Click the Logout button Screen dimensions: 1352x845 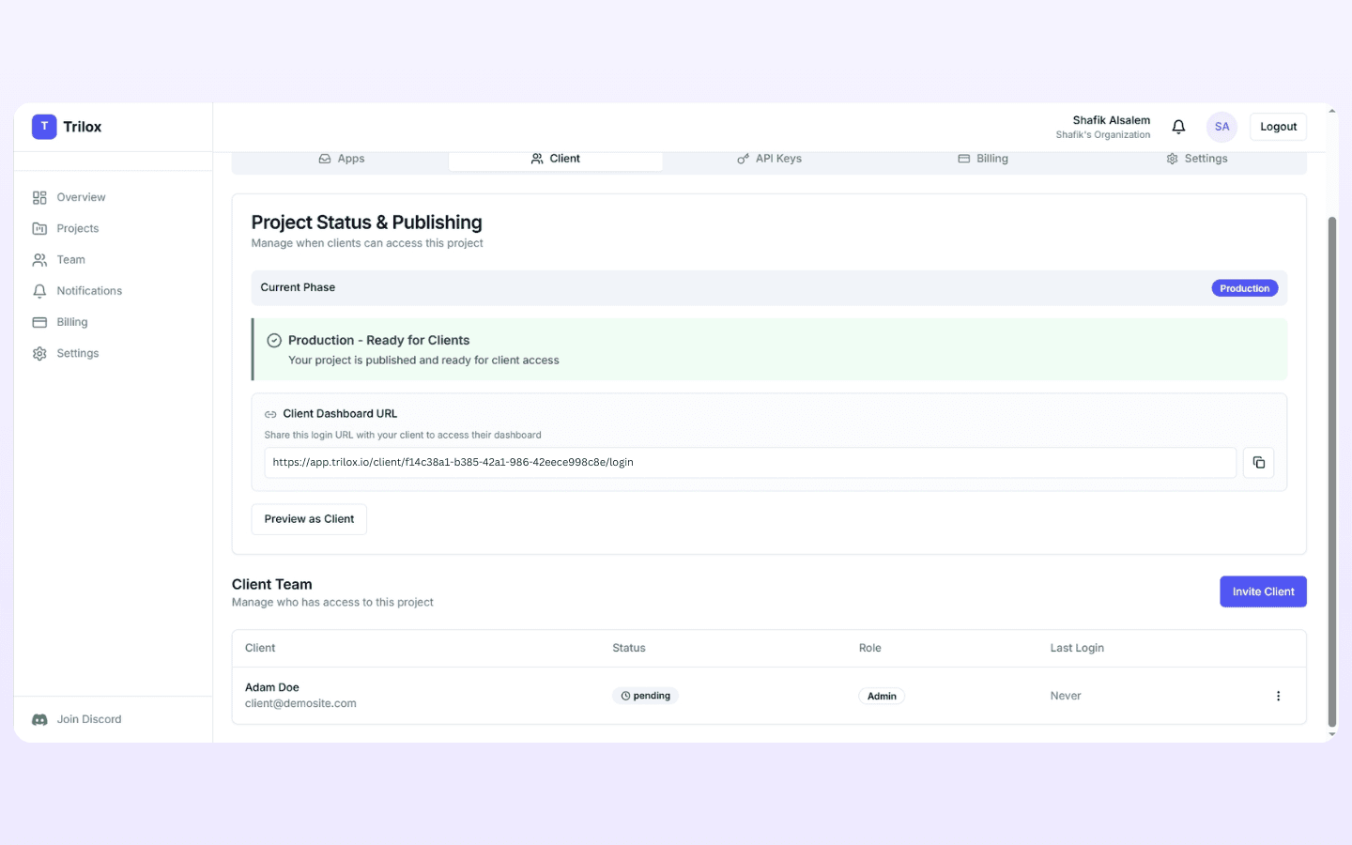point(1278,127)
